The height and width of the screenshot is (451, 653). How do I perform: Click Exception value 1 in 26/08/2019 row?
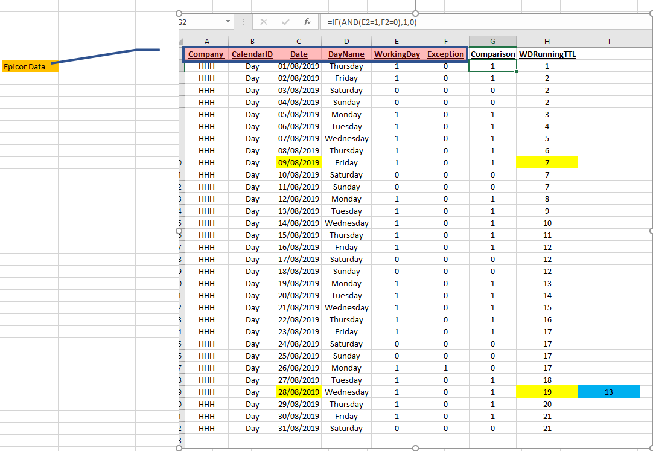pos(445,368)
